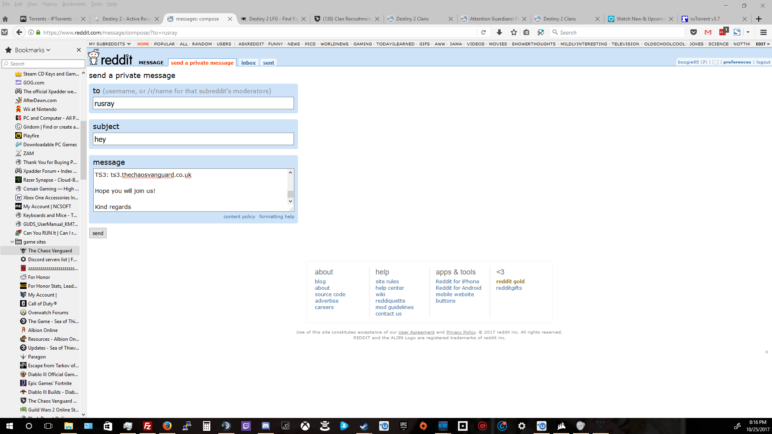The height and width of the screenshot is (434, 772).
Task: Click the message box scrollbar down arrow
Action: [290, 201]
